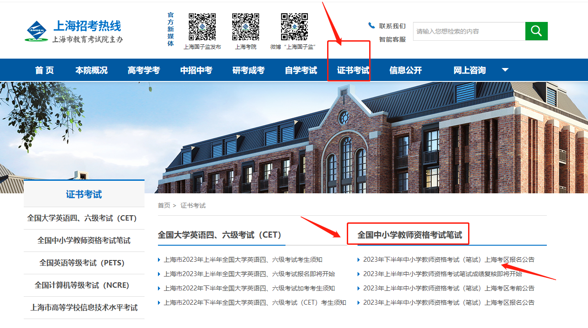Click the Weibo 上海国子监 QR code

coord(294,27)
